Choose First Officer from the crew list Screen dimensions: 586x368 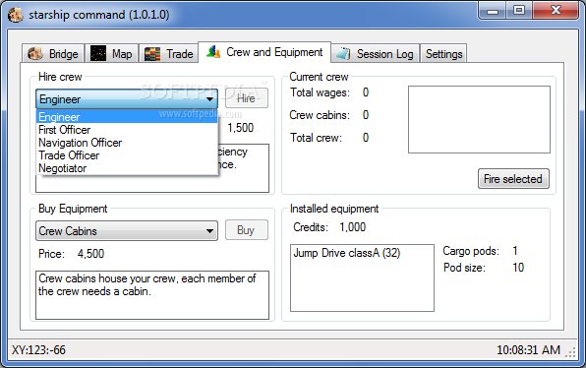point(127,130)
